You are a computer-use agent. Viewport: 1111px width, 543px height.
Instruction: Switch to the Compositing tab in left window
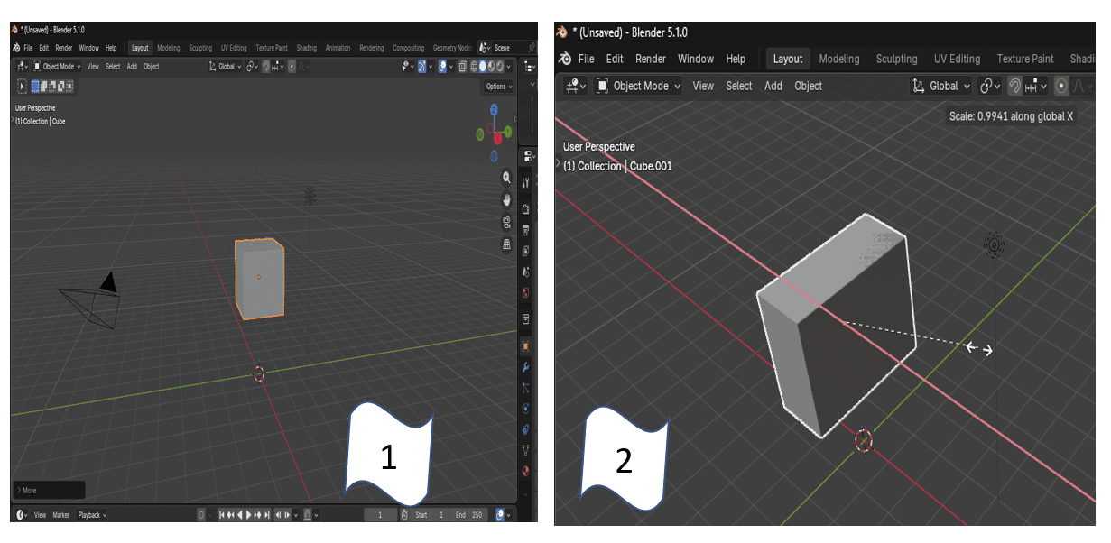click(408, 48)
